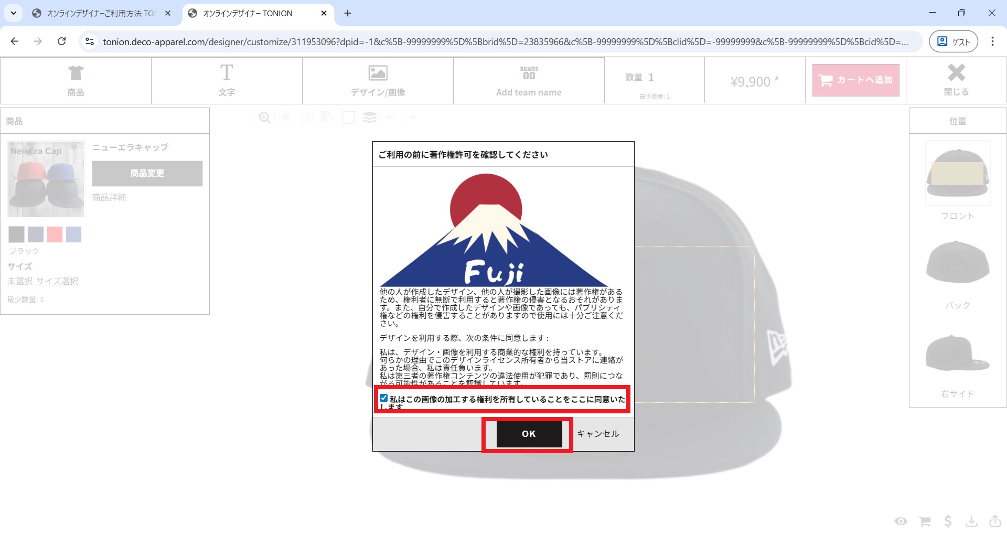This screenshot has height=535, width=1007.
Task: Open the デザイン/画像 design image tab
Action: pyautogui.click(x=378, y=81)
